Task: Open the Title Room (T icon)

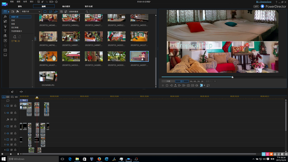Action: coord(5,31)
